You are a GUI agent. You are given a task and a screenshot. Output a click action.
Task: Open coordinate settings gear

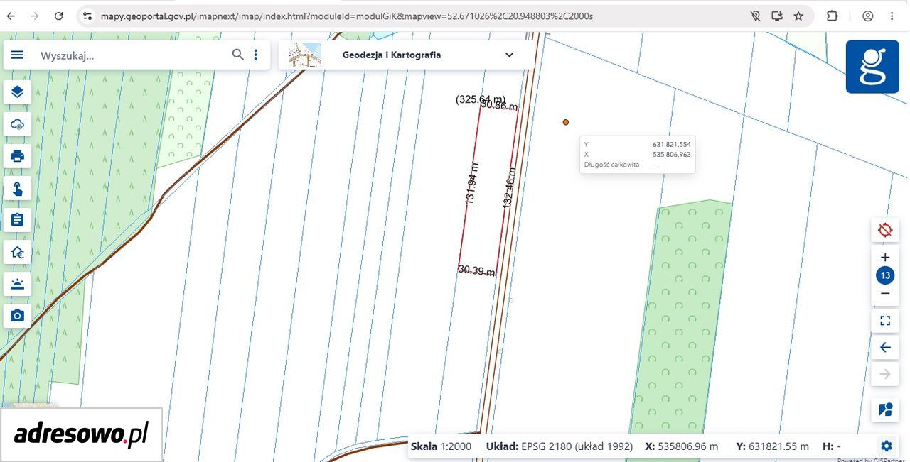tap(887, 446)
